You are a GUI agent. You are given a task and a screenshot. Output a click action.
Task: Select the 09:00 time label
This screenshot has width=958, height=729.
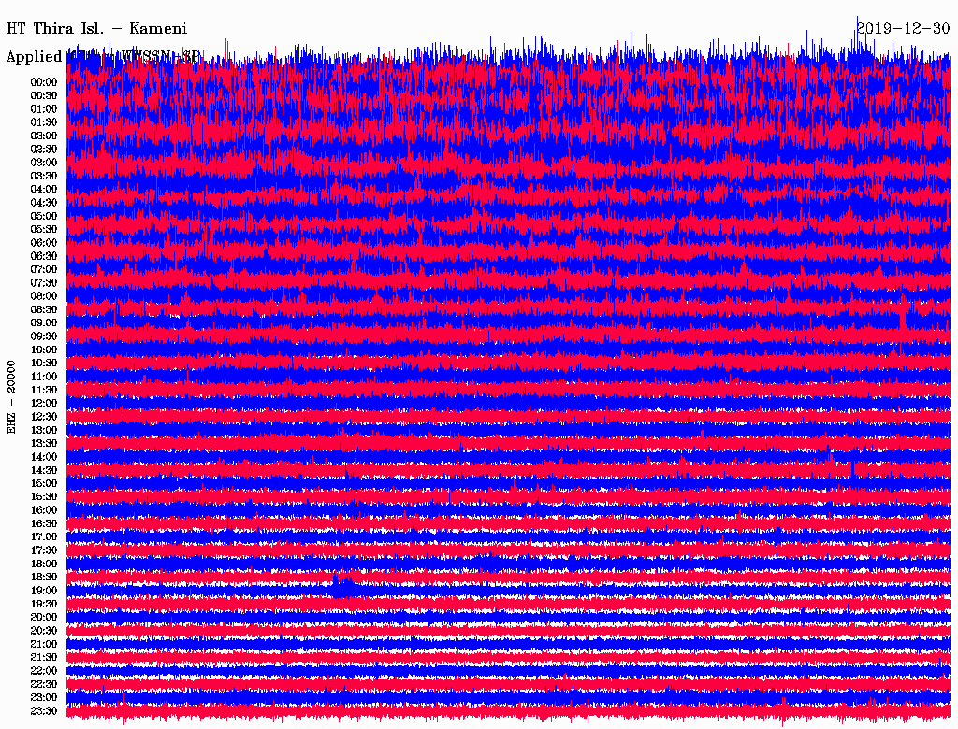pyautogui.click(x=43, y=323)
